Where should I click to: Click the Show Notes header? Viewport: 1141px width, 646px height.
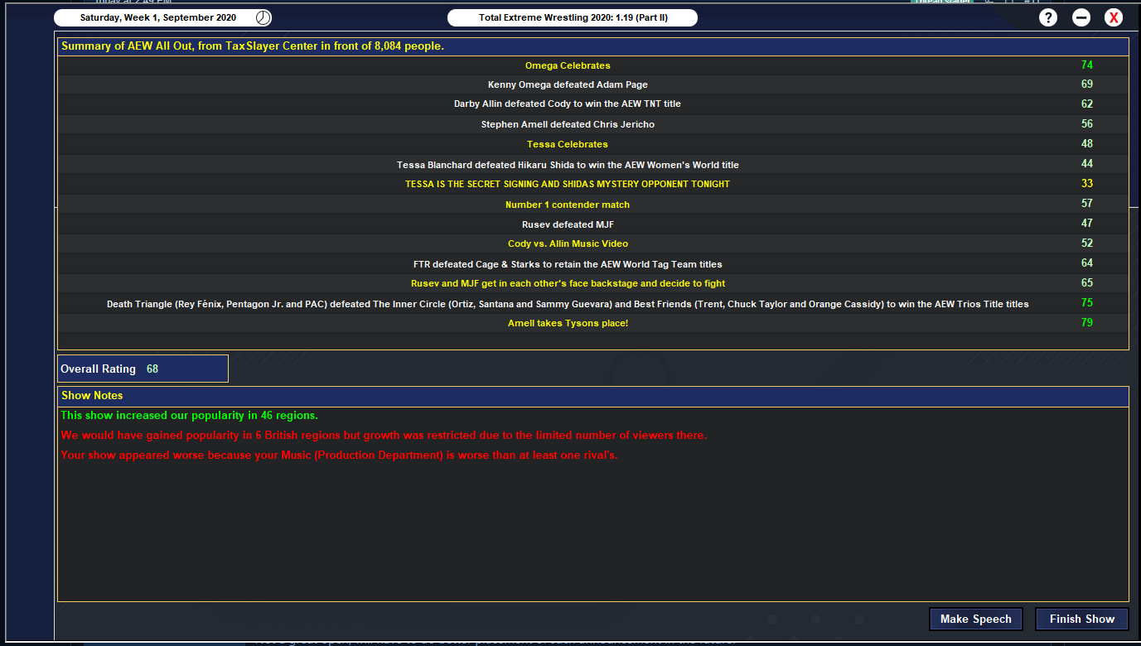pyautogui.click(x=592, y=396)
